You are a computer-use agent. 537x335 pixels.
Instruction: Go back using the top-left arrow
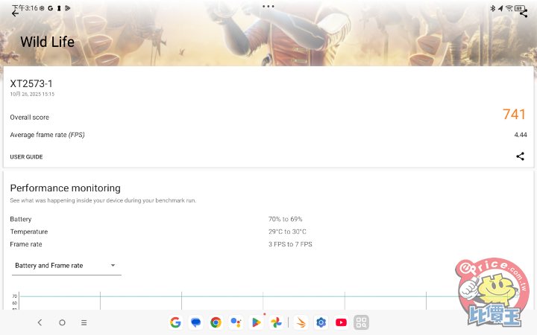click(15, 13)
